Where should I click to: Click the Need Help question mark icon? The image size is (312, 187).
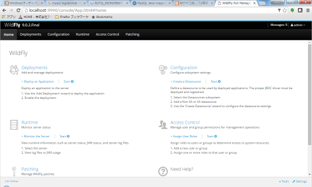(x=163, y=171)
